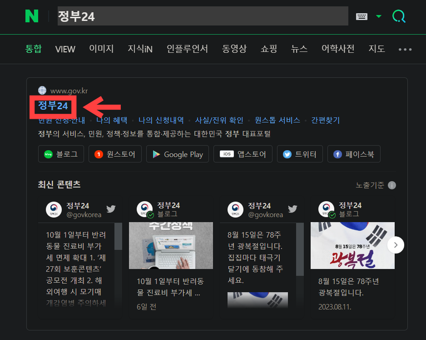Screen dimensions: 426x340
Task: Open the 사실/진위 확인 sublink
Action: pyautogui.click(x=219, y=120)
